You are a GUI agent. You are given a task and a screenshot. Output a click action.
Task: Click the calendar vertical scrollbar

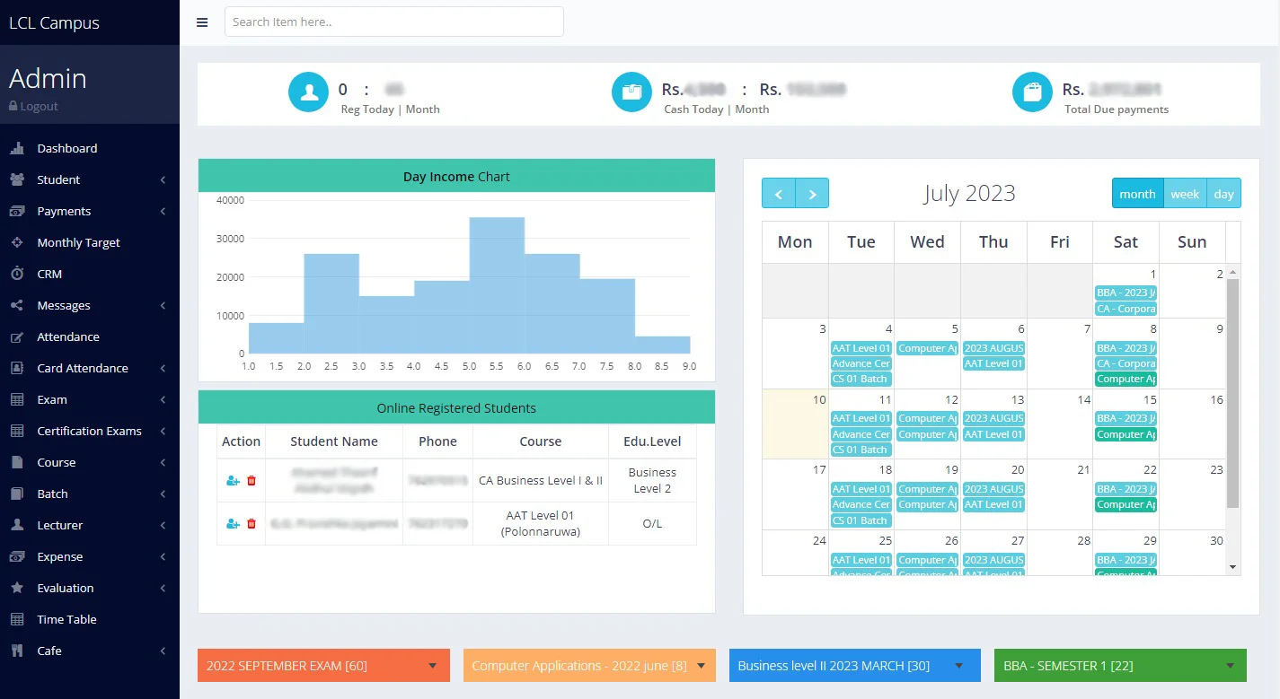[x=1232, y=395]
